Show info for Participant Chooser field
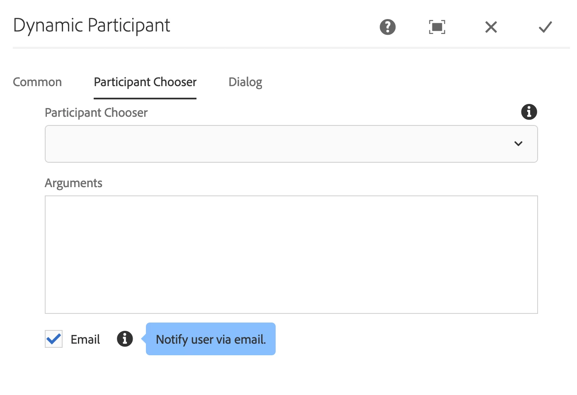577x395 pixels. pyautogui.click(x=529, y=112)
